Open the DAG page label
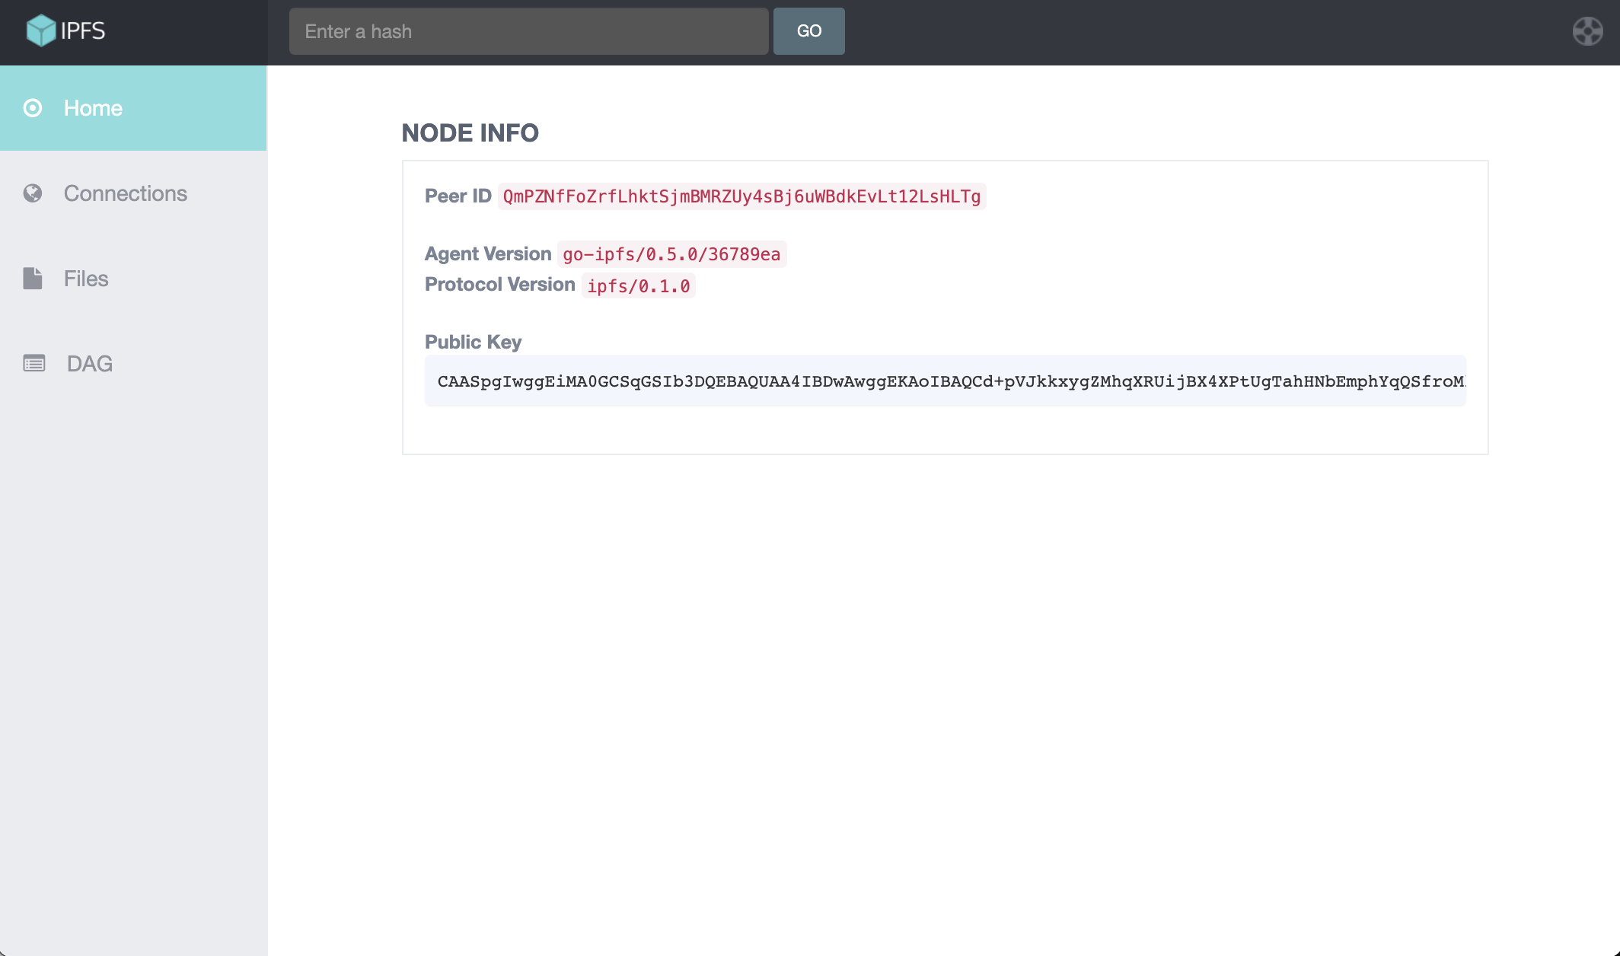 pos(90,364)
